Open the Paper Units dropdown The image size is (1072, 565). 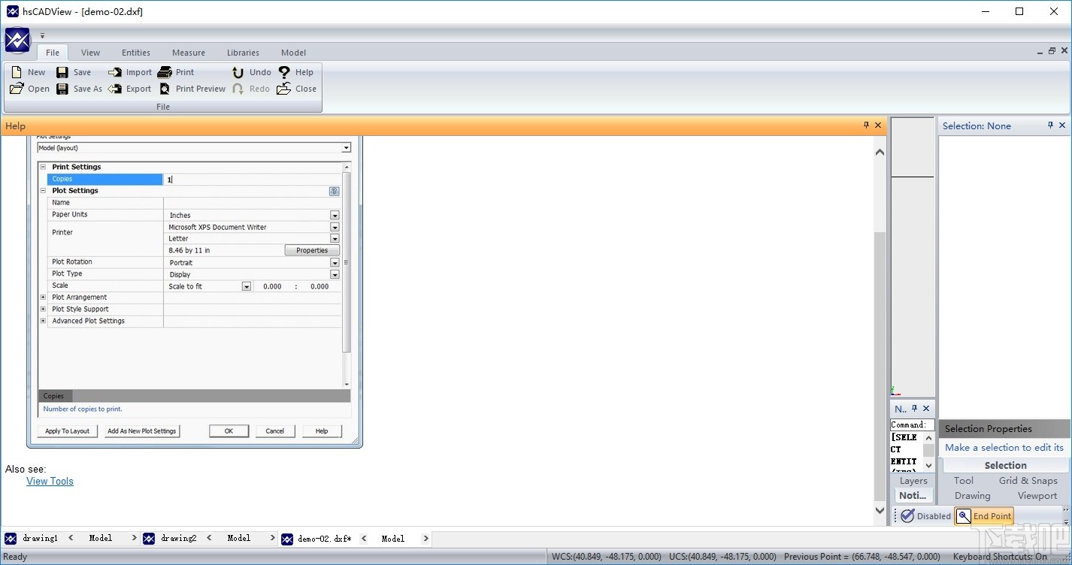point(335,215)
